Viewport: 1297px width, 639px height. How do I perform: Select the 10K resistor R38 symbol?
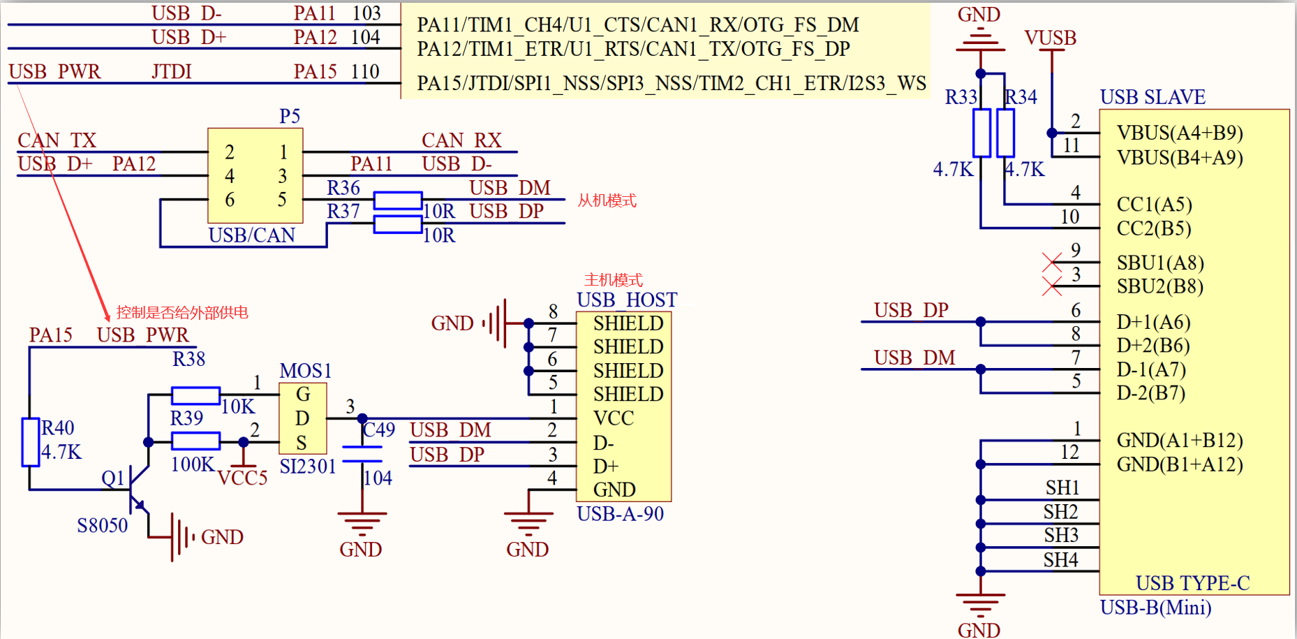[195, 395]
